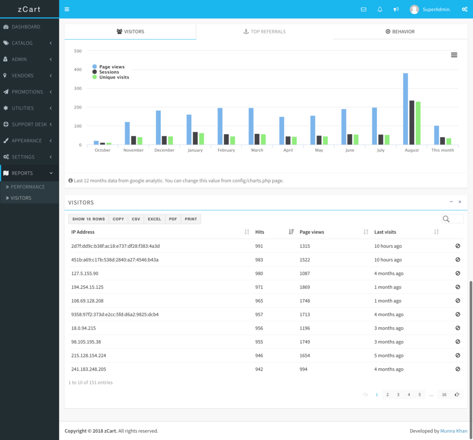The image size is (473, 440).
Task: Click block icon for IP 241.183.248.205
Action: pos(458,369)
